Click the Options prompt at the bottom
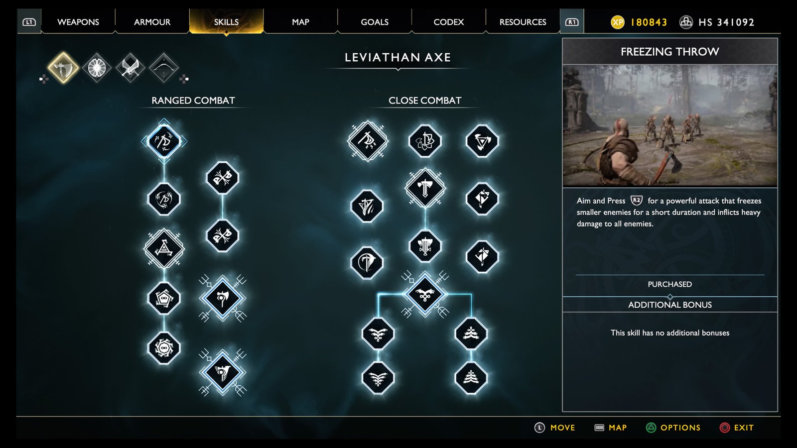The width and height of the screenshot is (797, 448). tap(673, 428)
